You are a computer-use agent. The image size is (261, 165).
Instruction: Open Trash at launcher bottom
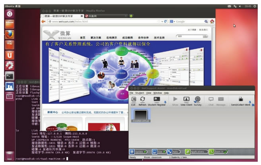[x=10, y=156]
